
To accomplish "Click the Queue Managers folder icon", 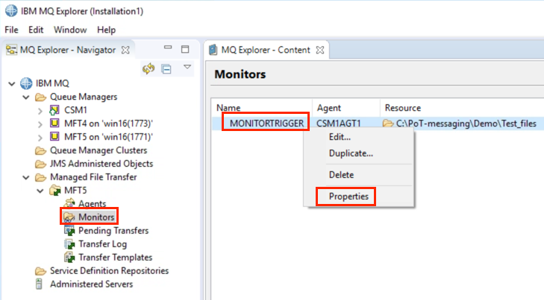I will point(40,97).
